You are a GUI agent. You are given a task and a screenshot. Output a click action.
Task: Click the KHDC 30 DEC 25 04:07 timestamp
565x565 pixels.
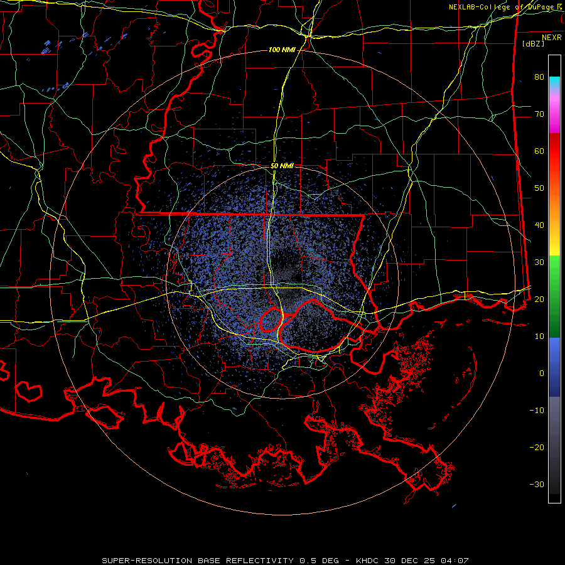tap(412, 561)
